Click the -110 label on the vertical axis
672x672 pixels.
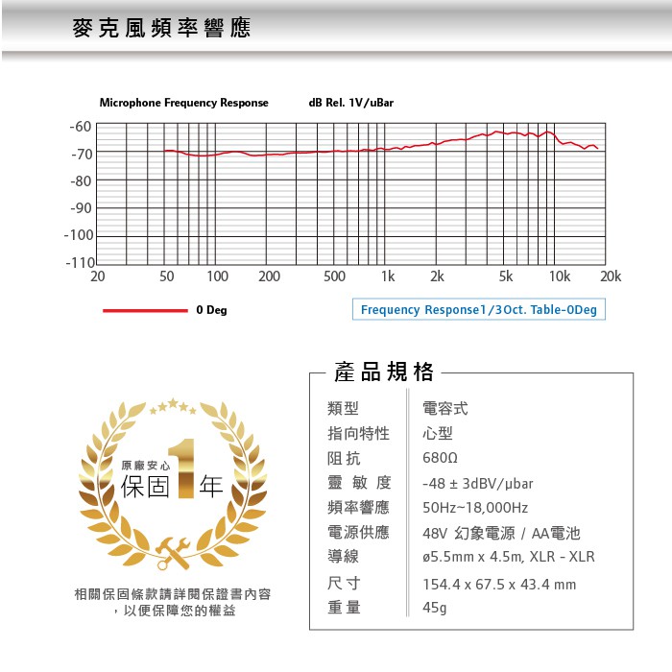click(x=78, y=263)
